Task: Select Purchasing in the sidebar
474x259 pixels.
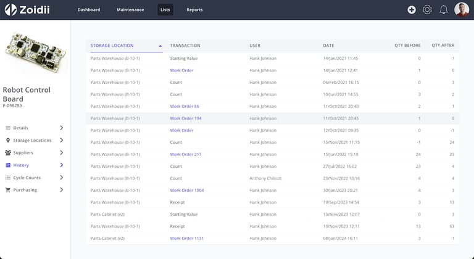Action: pos(25,190)
